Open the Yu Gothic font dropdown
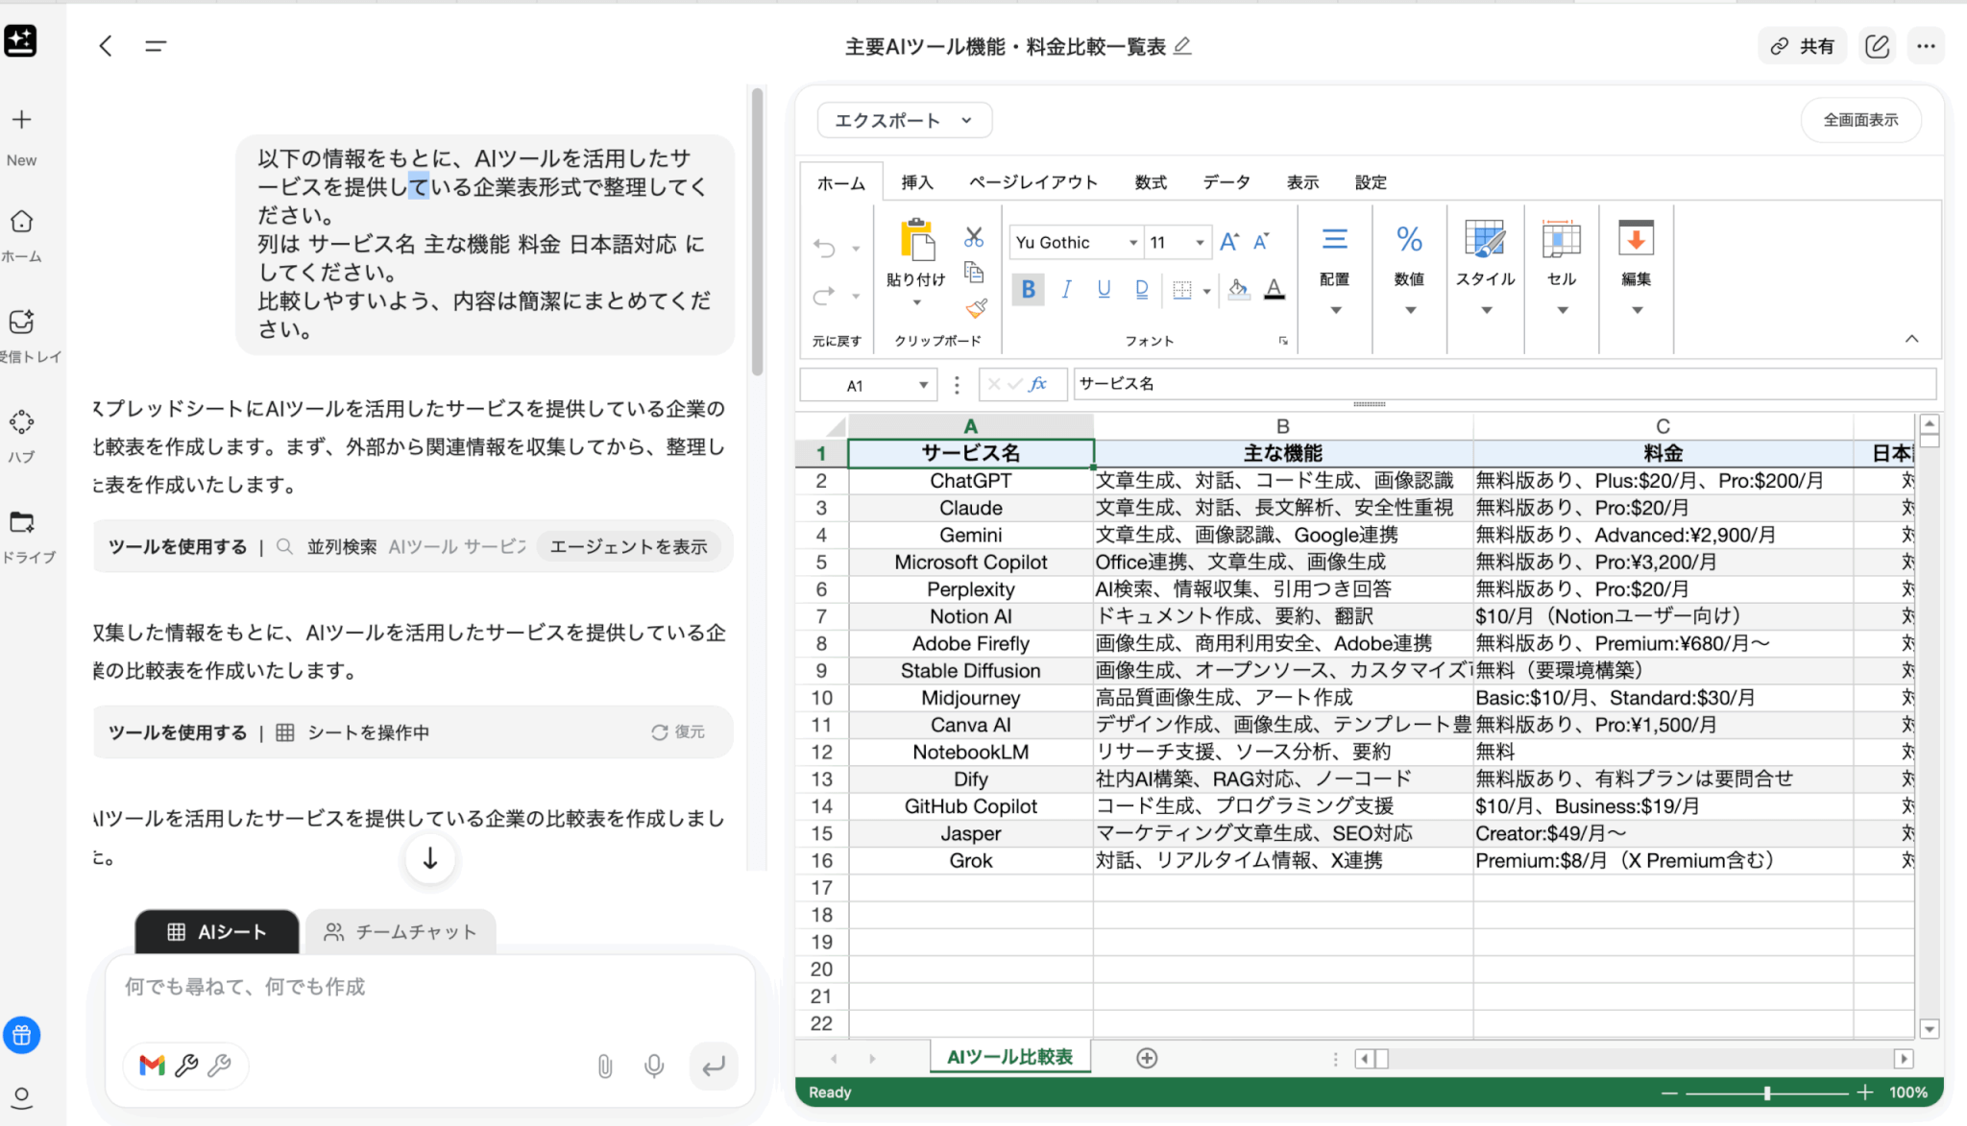The width and height of the screenshot is (1967, 1126). point(1133,243)
